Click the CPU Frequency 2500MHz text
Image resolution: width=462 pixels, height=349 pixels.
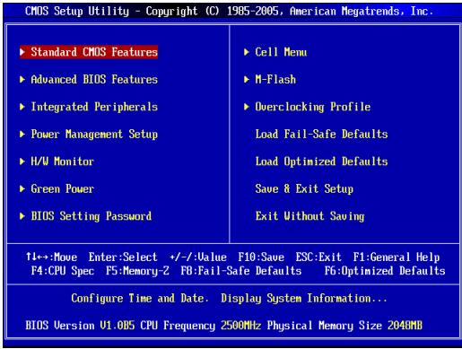tap(201, 326)
